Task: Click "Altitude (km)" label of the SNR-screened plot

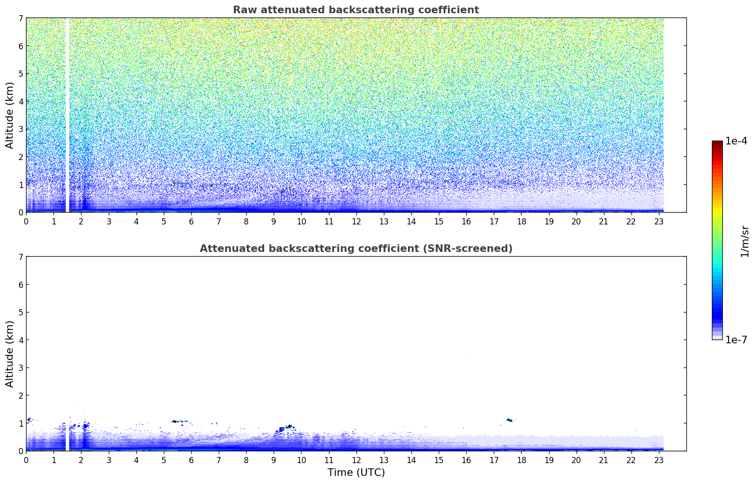Action: coord(10,354)
